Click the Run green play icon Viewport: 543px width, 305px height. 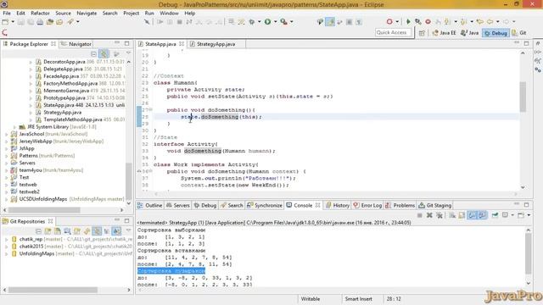(x=268, y=22)
